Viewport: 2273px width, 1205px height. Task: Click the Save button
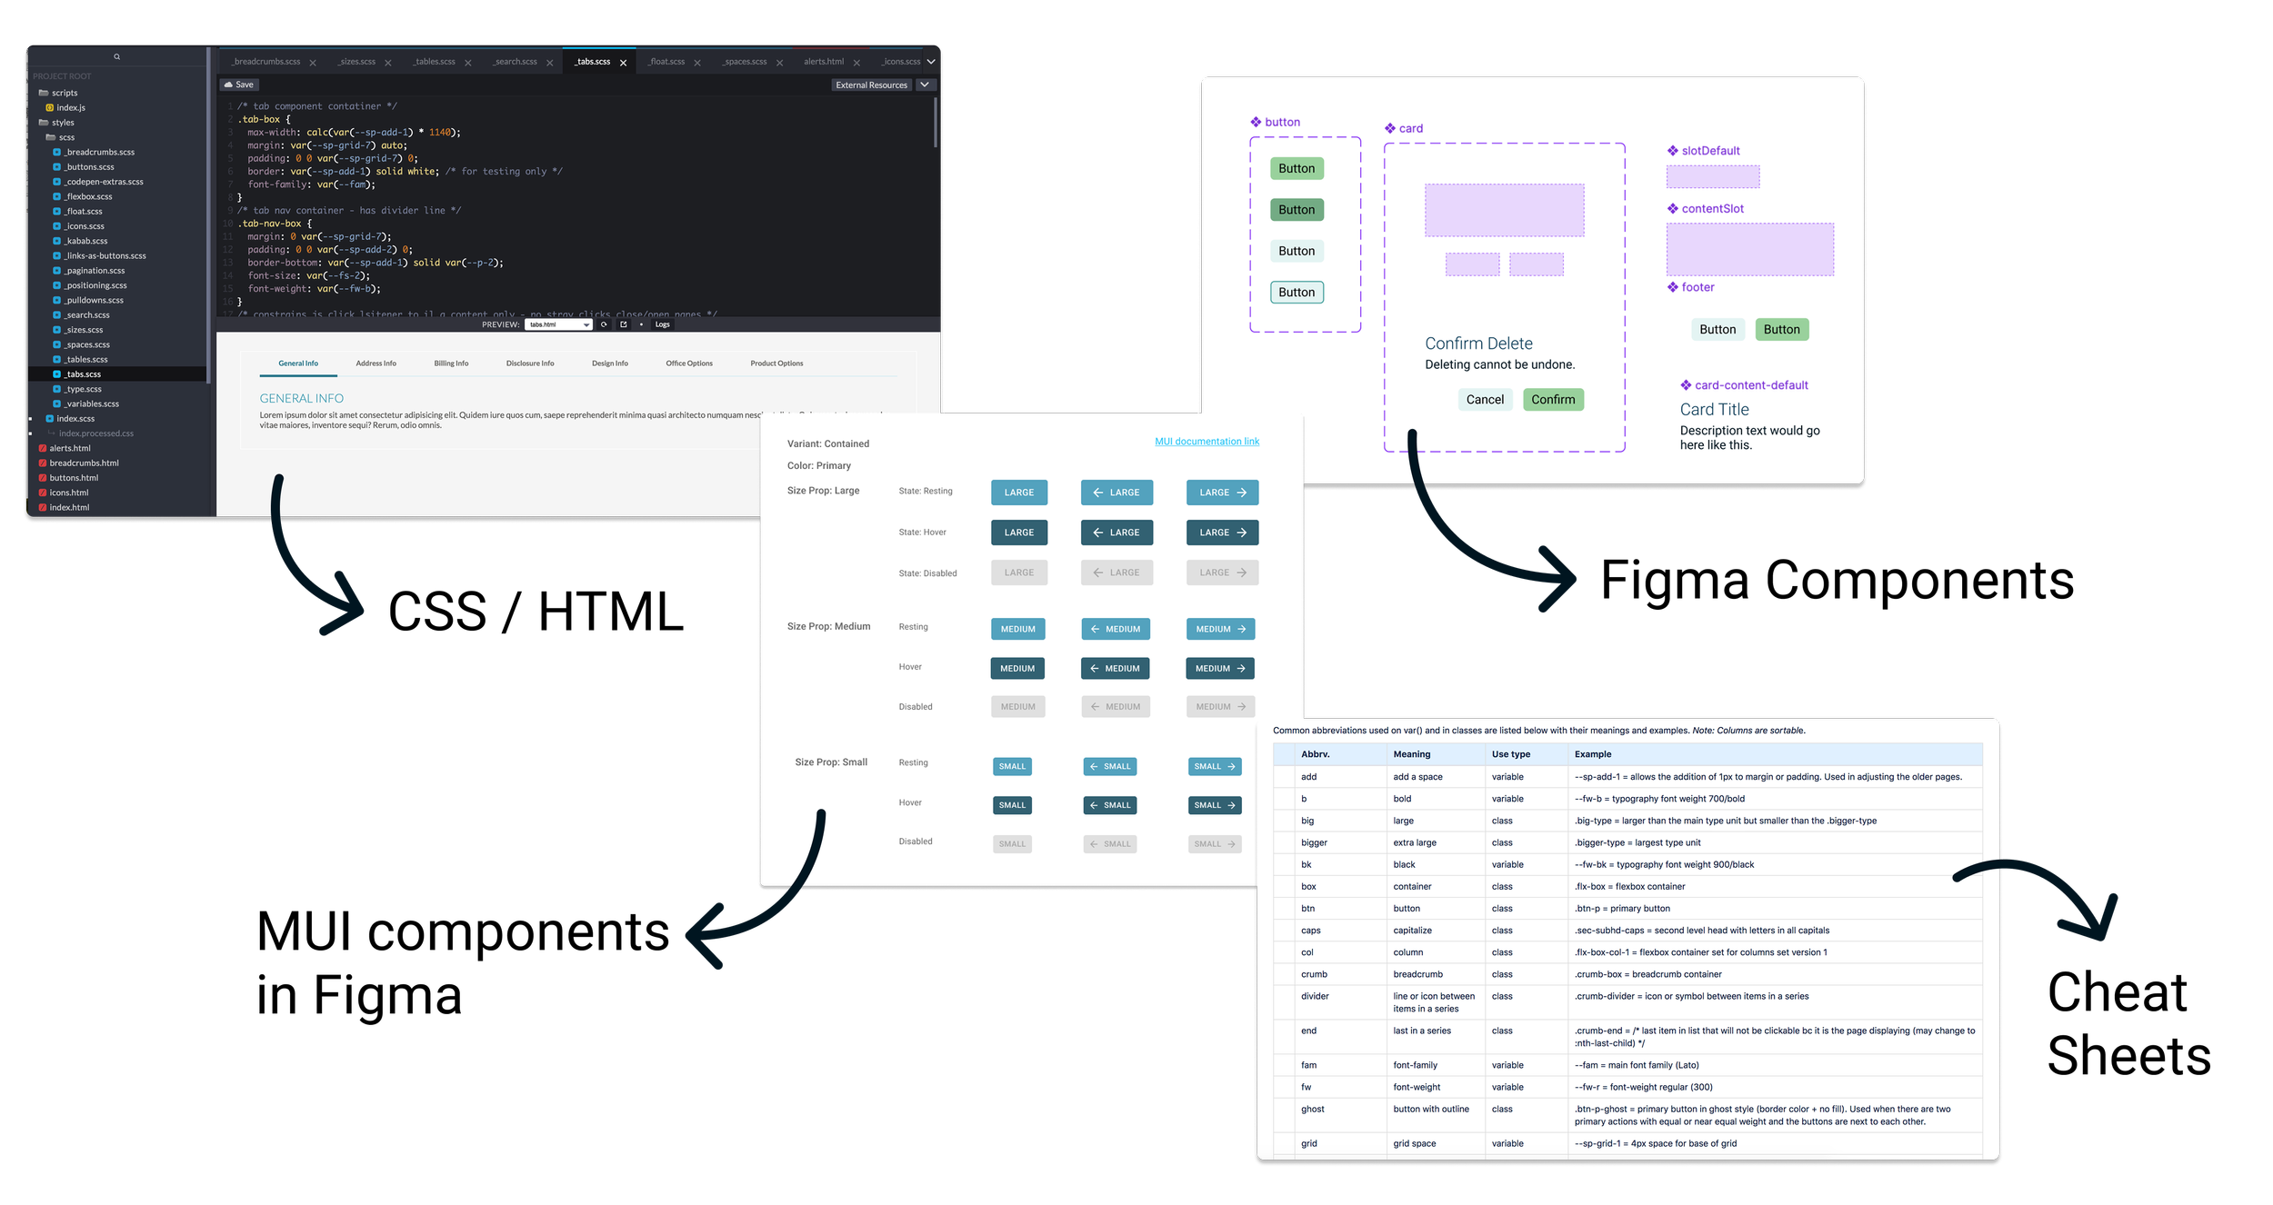coord(239,85)
